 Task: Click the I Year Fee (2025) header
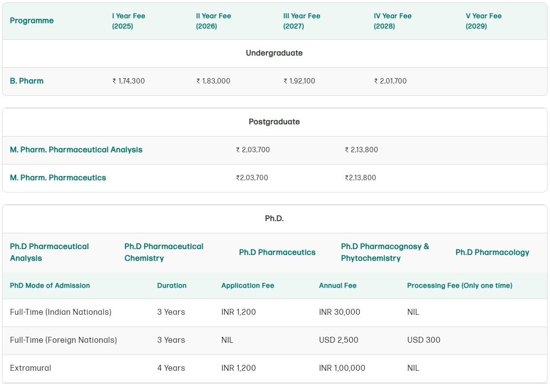[128, 21]
